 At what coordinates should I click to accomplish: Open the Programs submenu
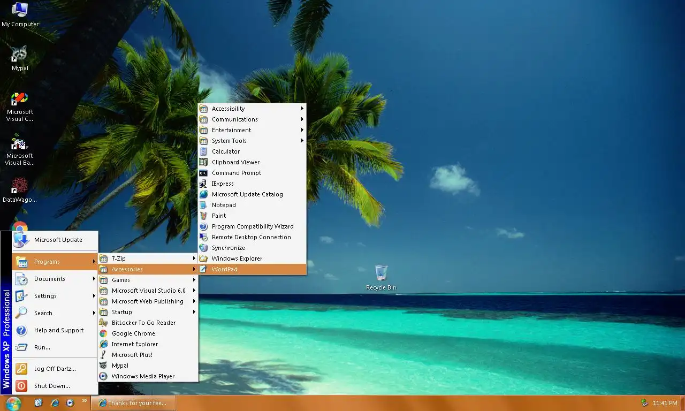click(55, 262)
